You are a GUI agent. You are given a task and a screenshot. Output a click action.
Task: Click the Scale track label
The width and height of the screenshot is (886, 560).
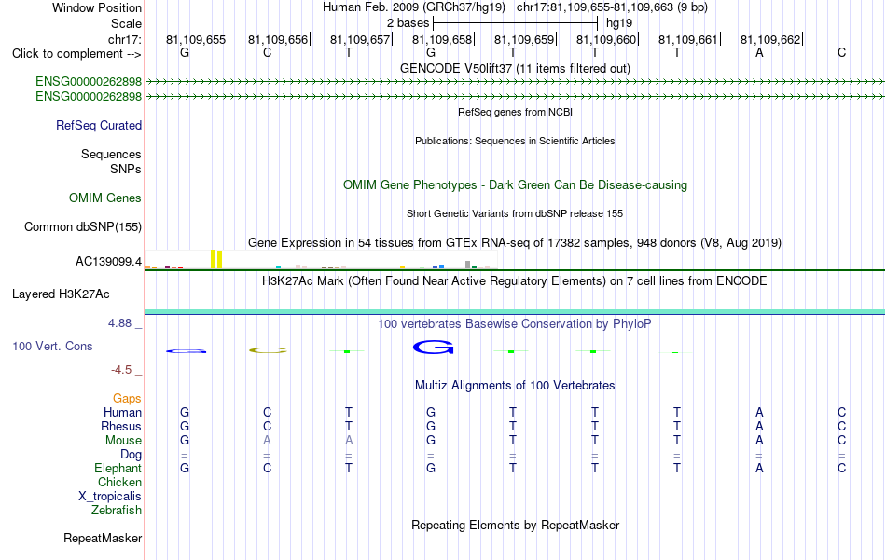127,23
